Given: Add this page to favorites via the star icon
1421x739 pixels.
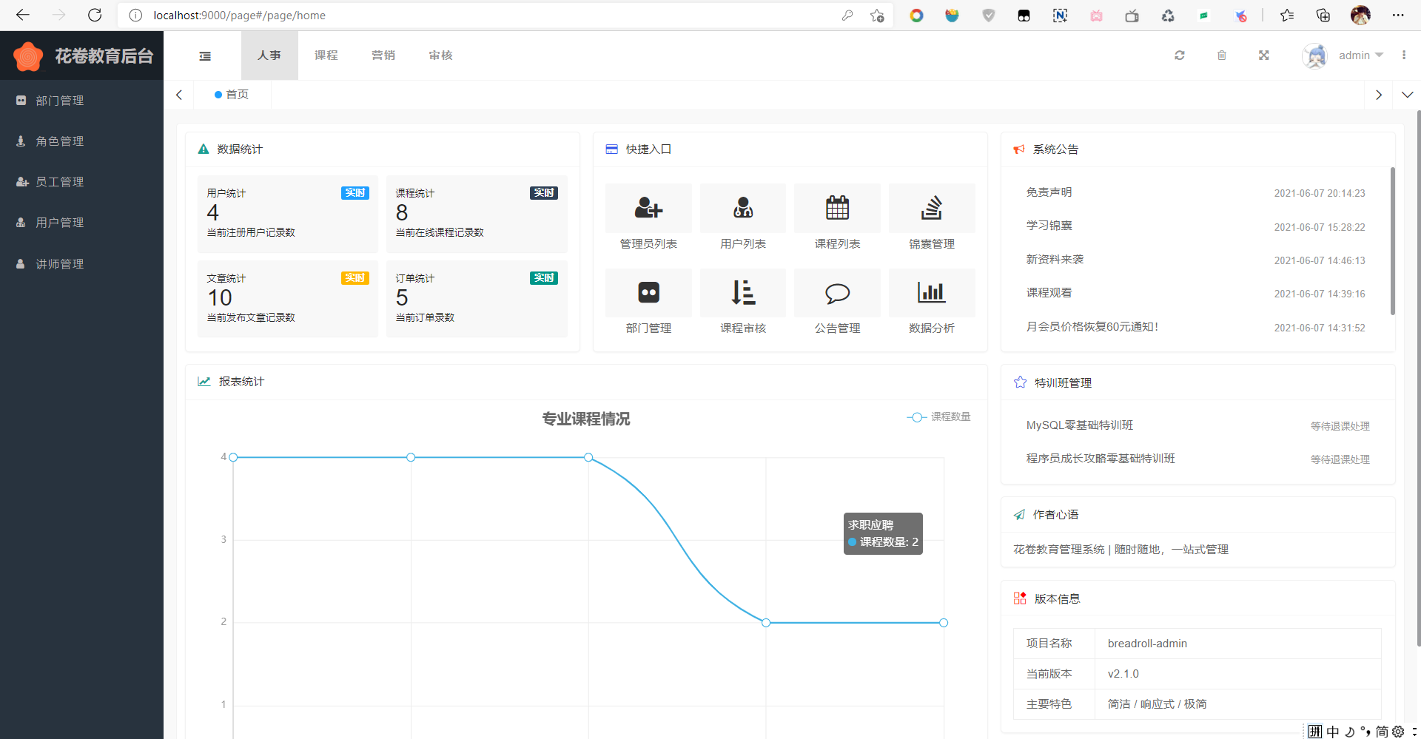Looking at the screenshot, I should click(877, 15).
